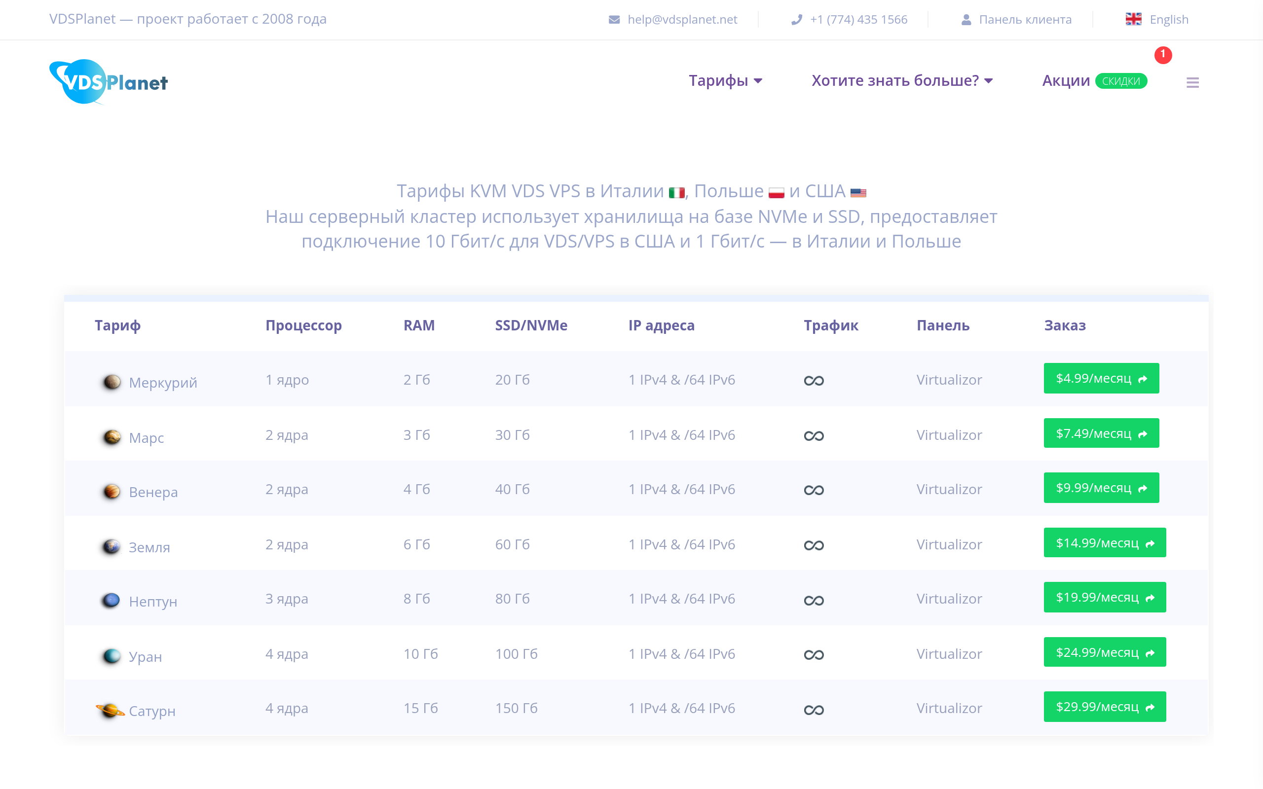Open help@vdsplanet.net email link

point(682,19)
